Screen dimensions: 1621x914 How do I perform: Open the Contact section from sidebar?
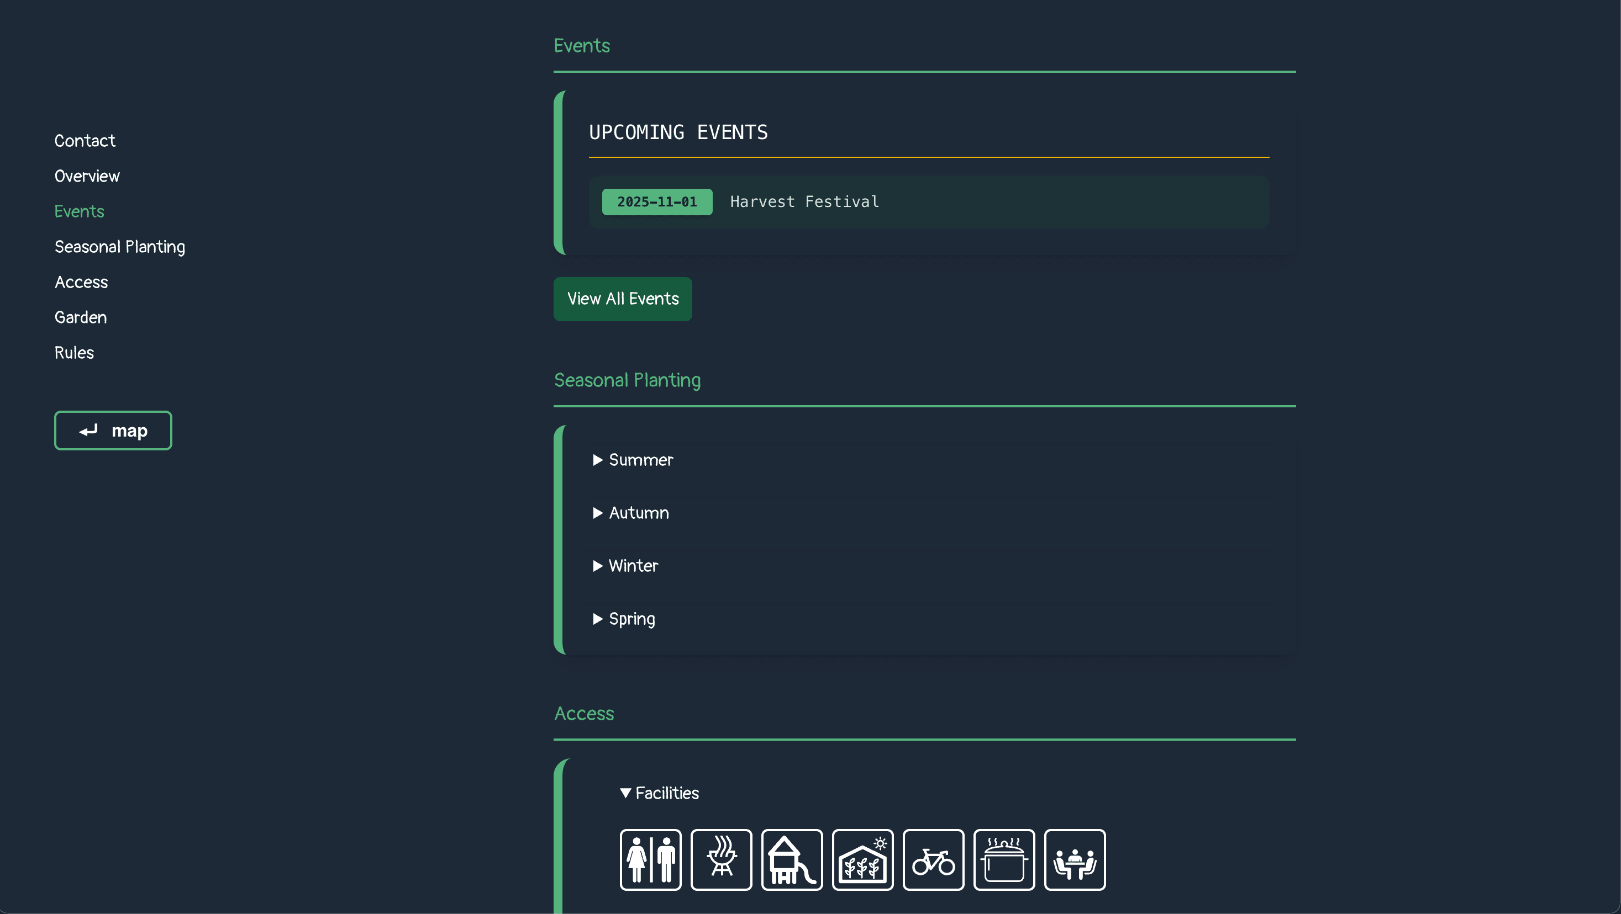(x=85, y=140)
